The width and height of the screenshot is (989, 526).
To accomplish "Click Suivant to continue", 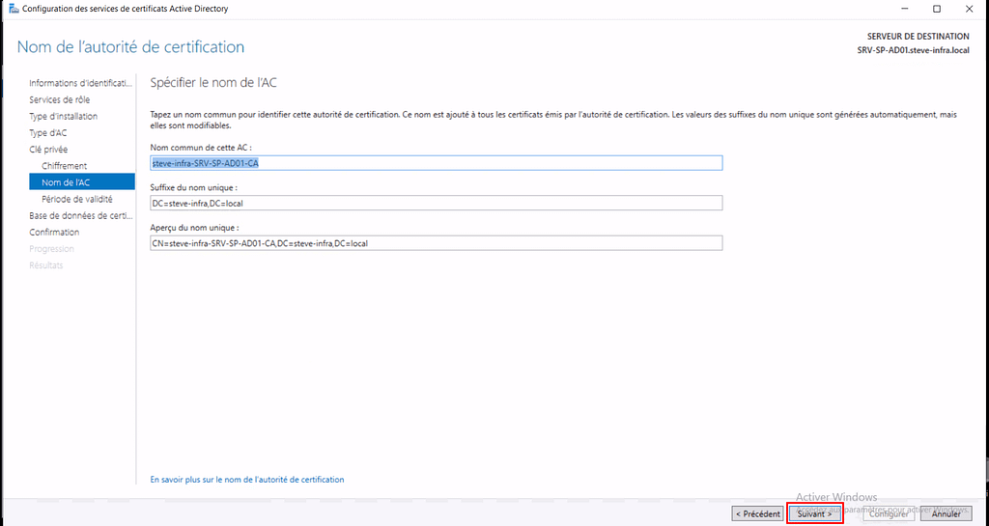I will [815, 514].
